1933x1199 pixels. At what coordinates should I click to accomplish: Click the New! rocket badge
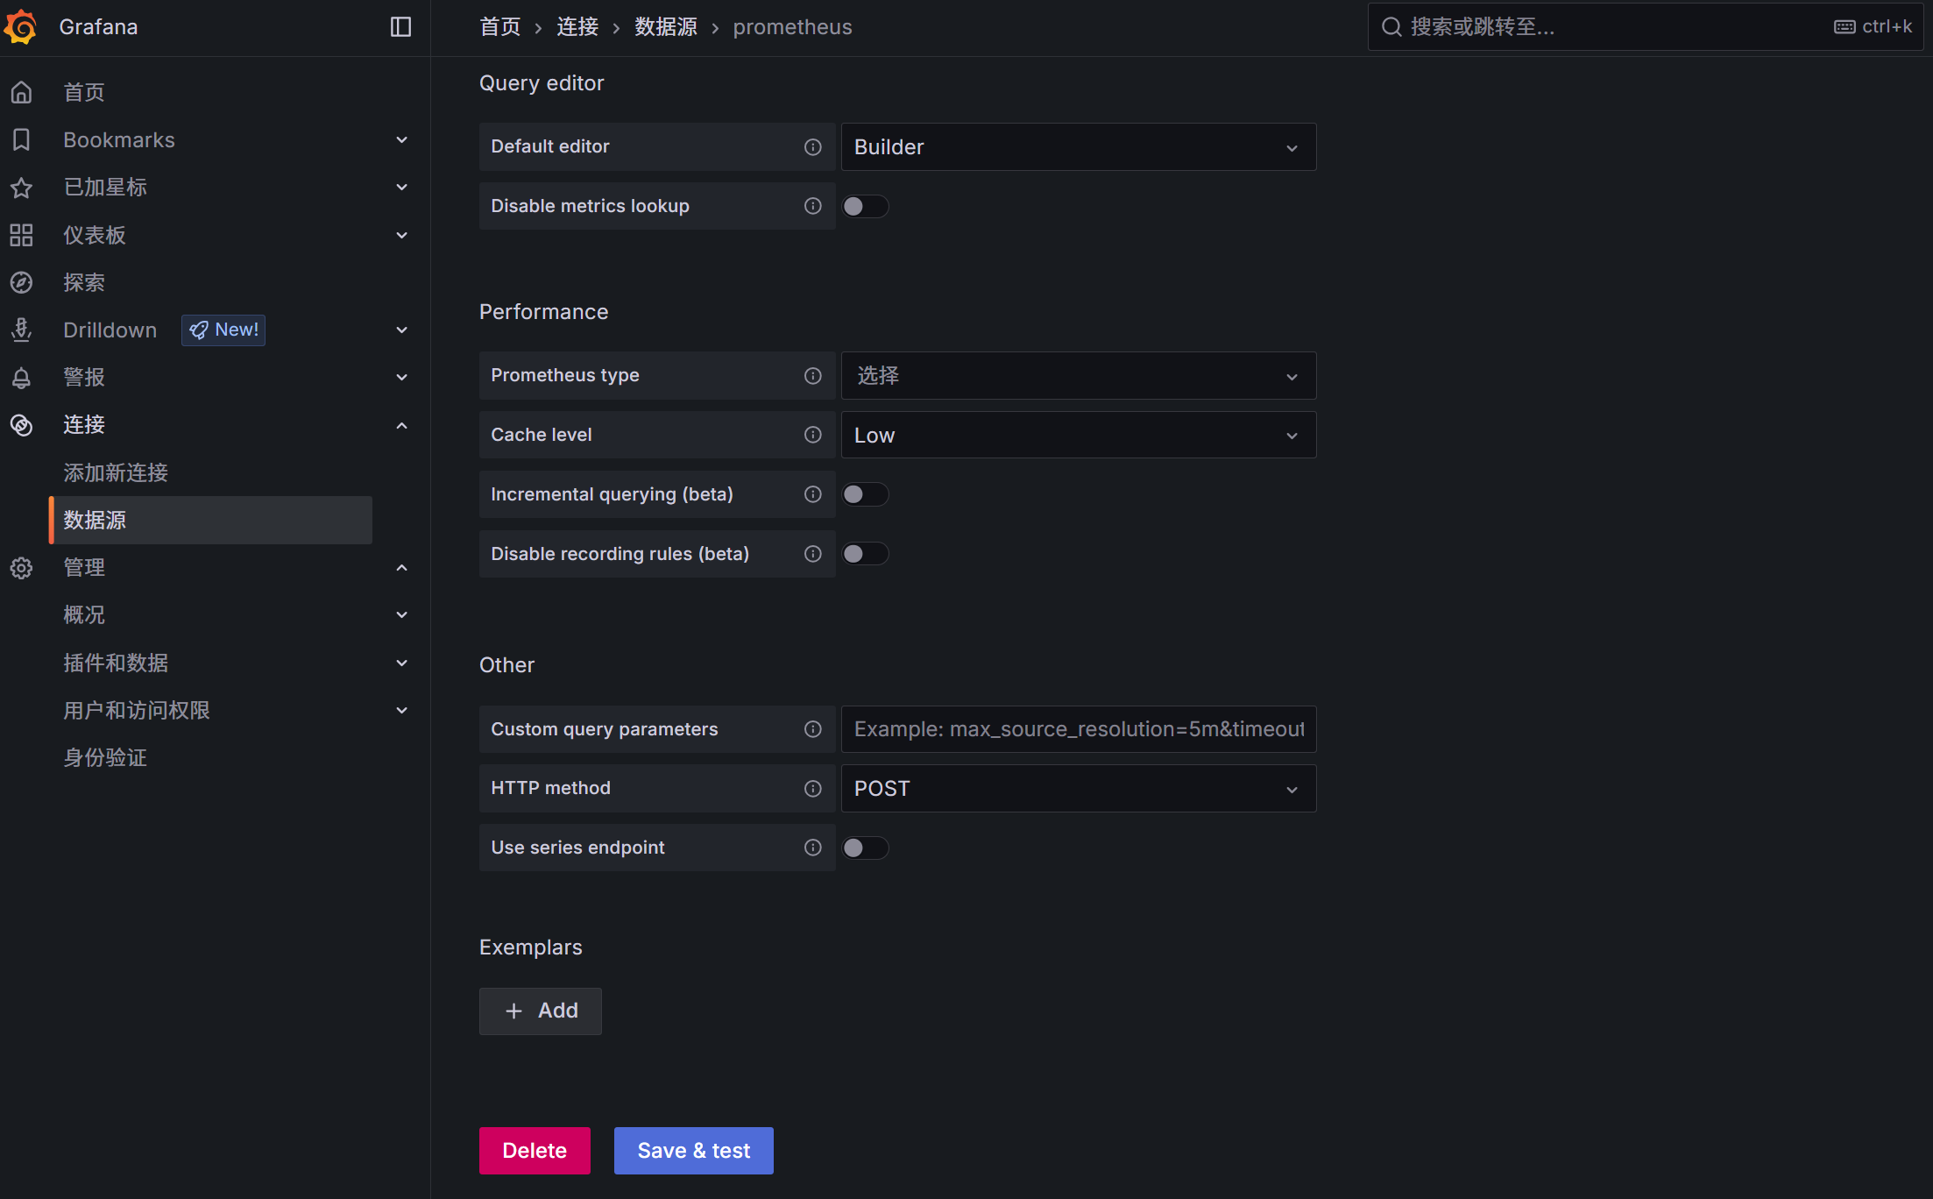click(x=223, y=330)
